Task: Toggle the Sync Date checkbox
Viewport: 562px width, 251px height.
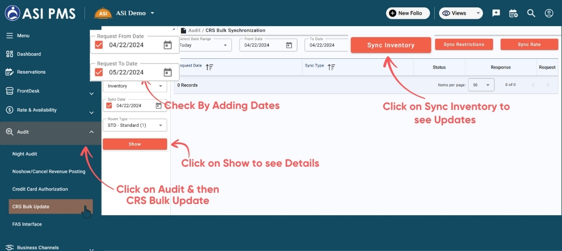Action: pos(108,106)
